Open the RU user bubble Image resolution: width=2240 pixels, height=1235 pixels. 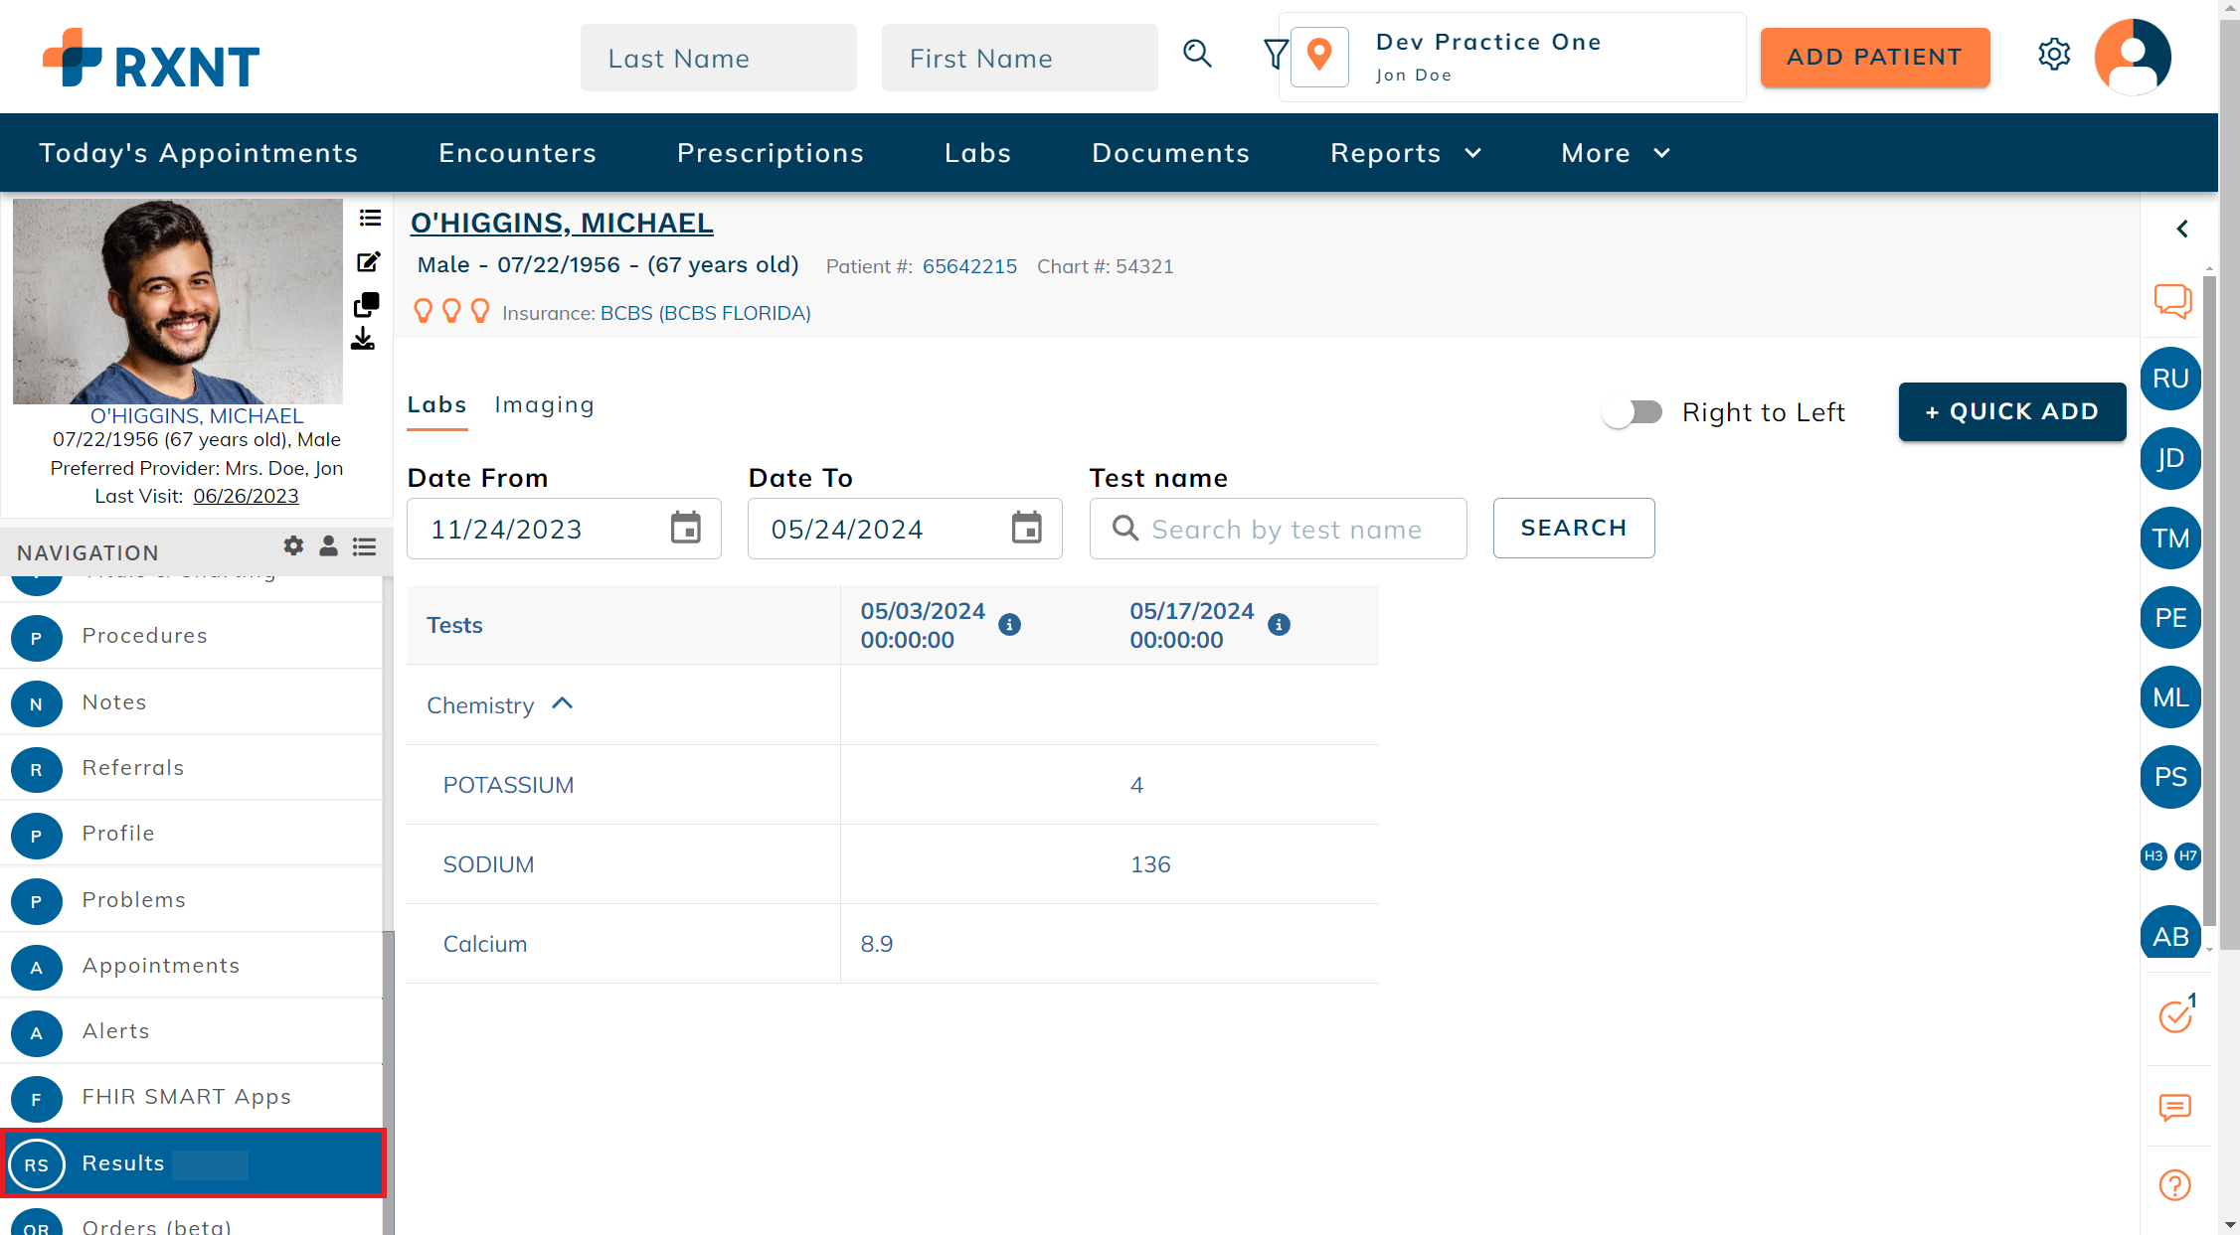click(x=2170, y=379)
